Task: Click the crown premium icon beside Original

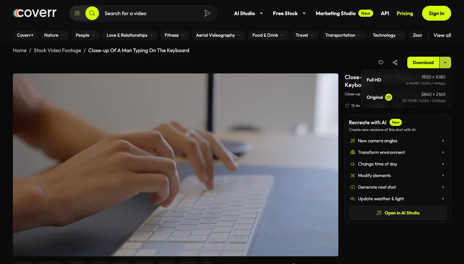Action: click(x=389, y=97)
